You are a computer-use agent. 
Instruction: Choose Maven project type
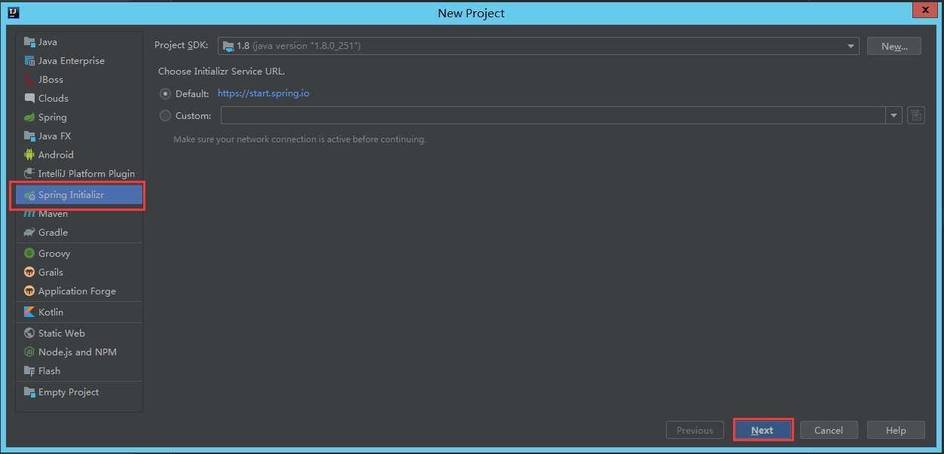[x=79, y=214]
